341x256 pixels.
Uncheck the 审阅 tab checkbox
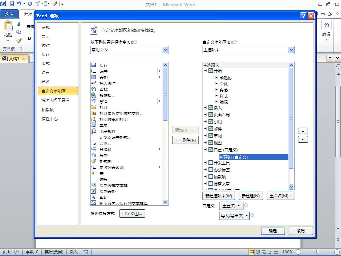tap(210, 135)
